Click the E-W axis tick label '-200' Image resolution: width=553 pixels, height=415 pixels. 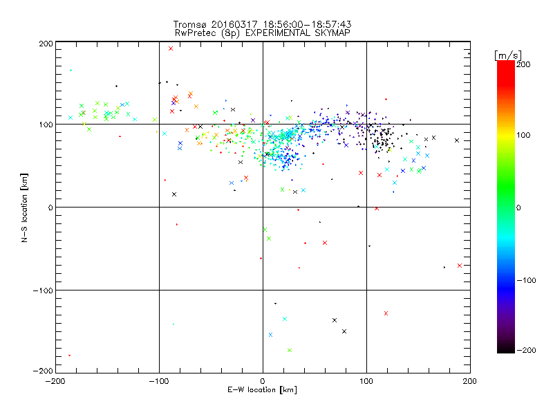[x=55, y=381]
